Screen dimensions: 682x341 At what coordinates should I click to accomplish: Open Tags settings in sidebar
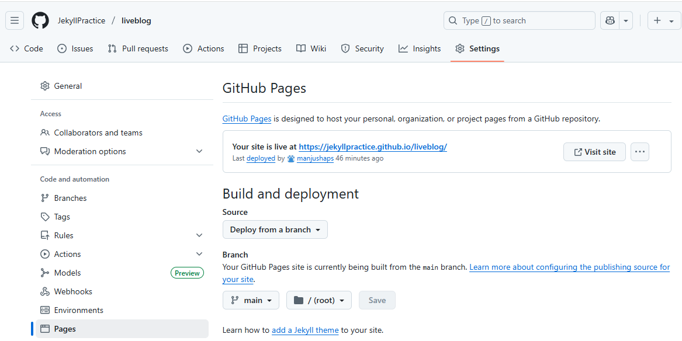pyautogui.click(x=122, y=217)
